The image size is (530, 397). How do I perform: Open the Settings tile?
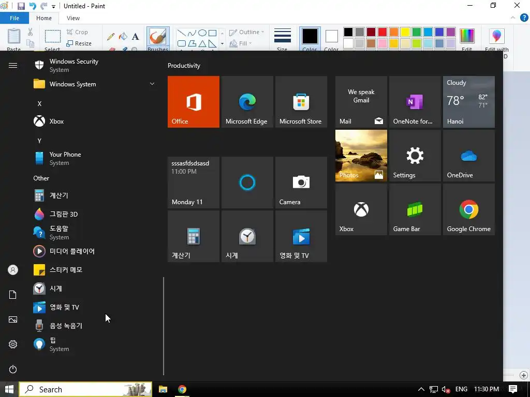(x=415, y=156)
